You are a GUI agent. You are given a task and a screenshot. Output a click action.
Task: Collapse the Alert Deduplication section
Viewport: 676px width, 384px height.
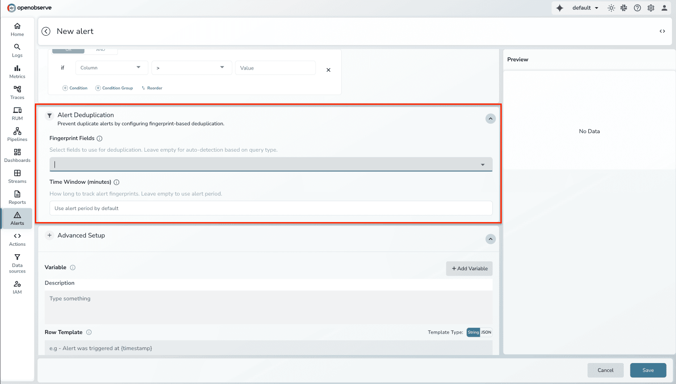point(490,118)
